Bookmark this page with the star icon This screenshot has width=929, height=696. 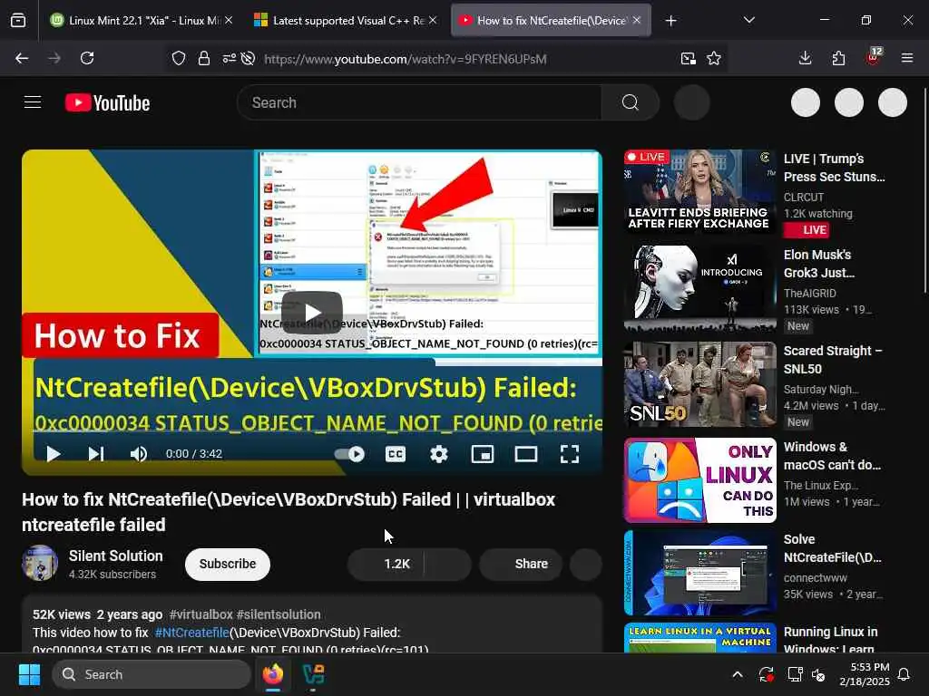coord(714,59)
